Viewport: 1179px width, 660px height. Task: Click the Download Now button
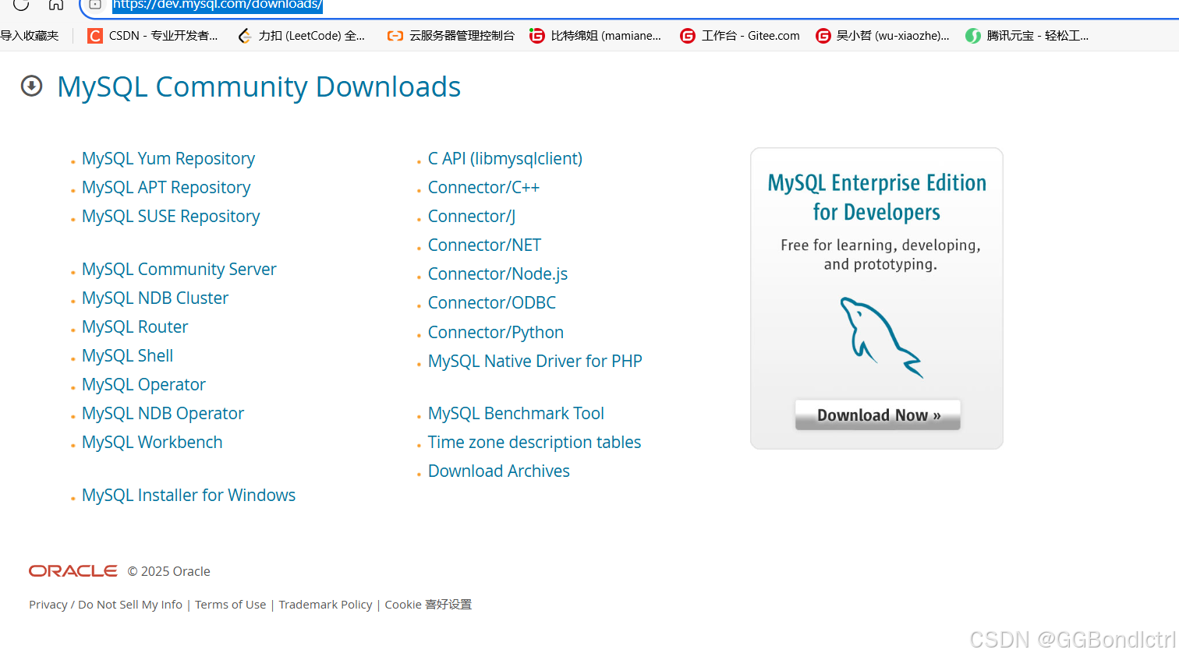click(x=878, y=415)
